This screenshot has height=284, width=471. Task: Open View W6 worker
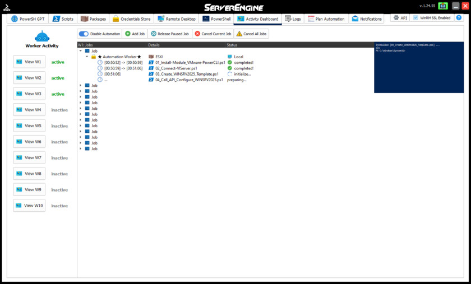tap(29, 141)
